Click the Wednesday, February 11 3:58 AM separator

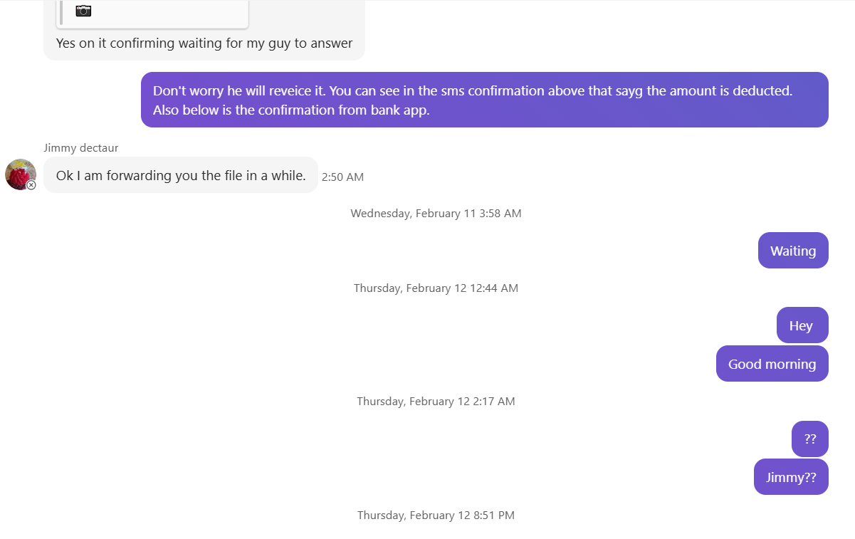click(436, 214)
